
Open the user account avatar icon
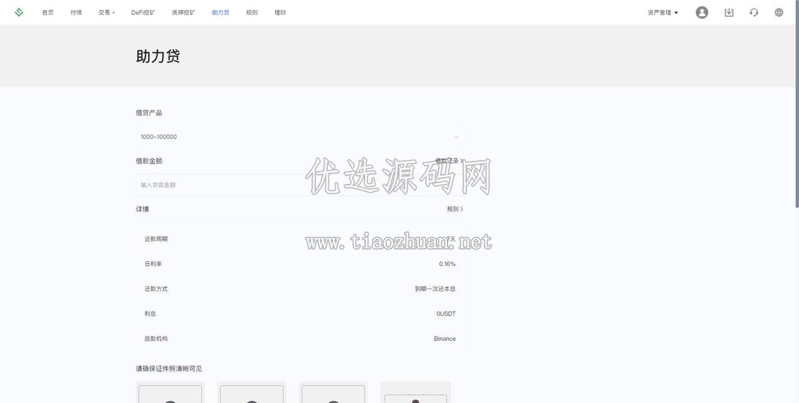click(x=702, y=12)
